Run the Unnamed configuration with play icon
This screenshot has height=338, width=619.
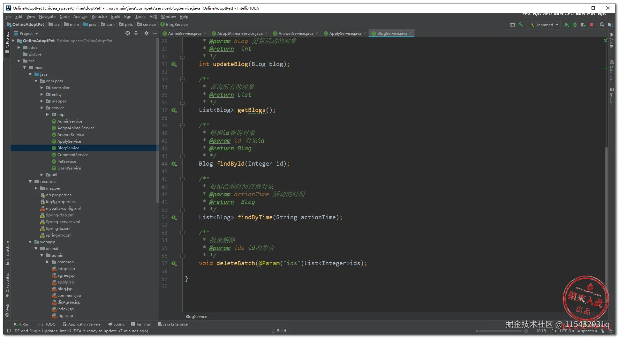[567, 25]
